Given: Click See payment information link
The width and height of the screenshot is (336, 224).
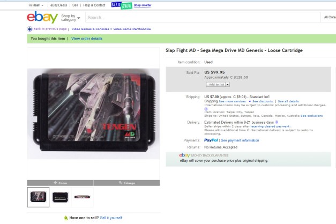Looking at the screenshot, I should 240,140.
